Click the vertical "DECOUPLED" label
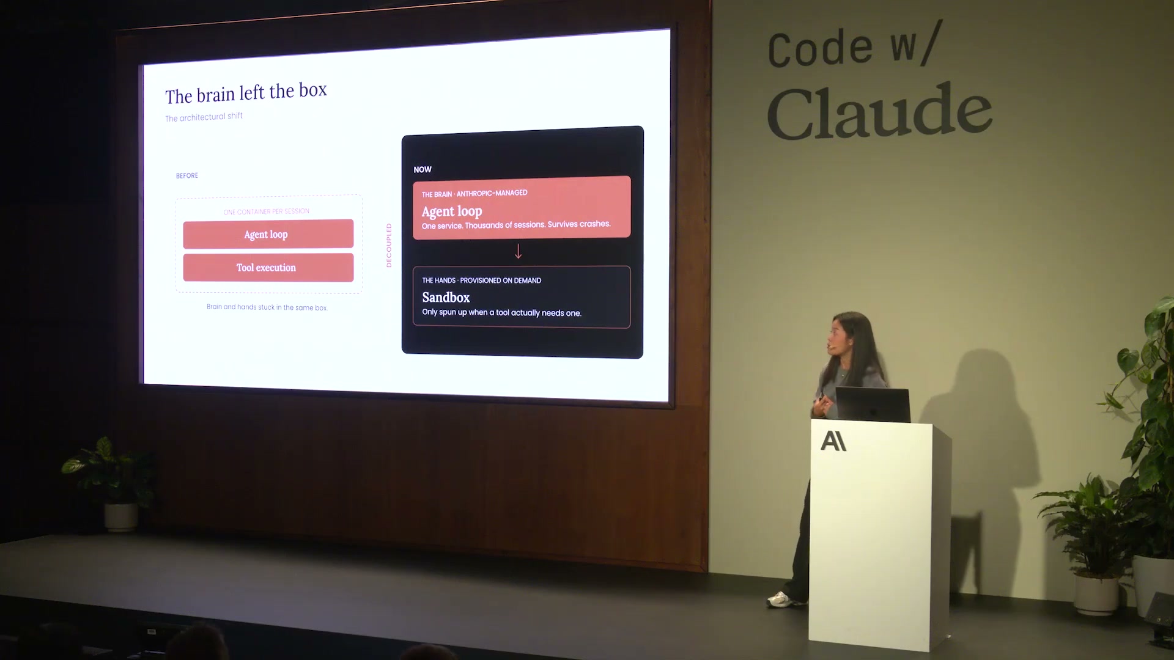1174x660 pixels. tap(389, 246)
